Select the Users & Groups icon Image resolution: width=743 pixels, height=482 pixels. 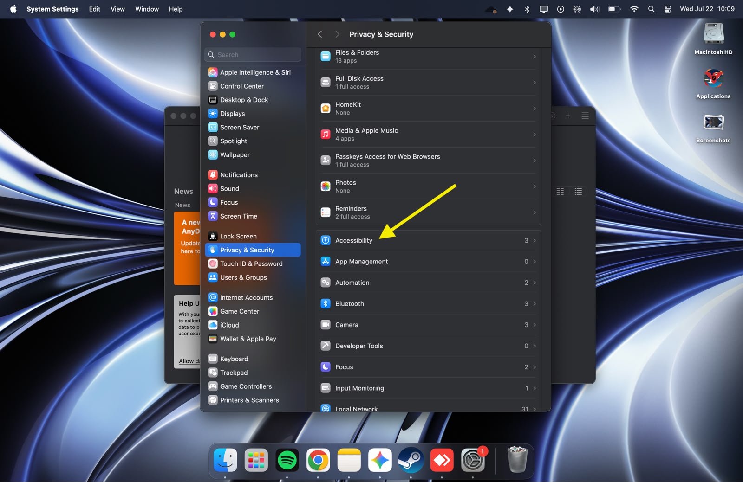pos(213,277)
